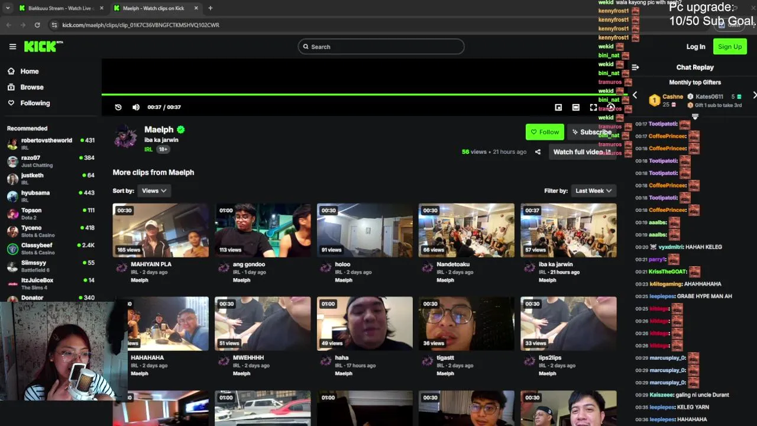Open the Sort by Views dropdown
Screen dimensions: 757x426
coord(154,191)
